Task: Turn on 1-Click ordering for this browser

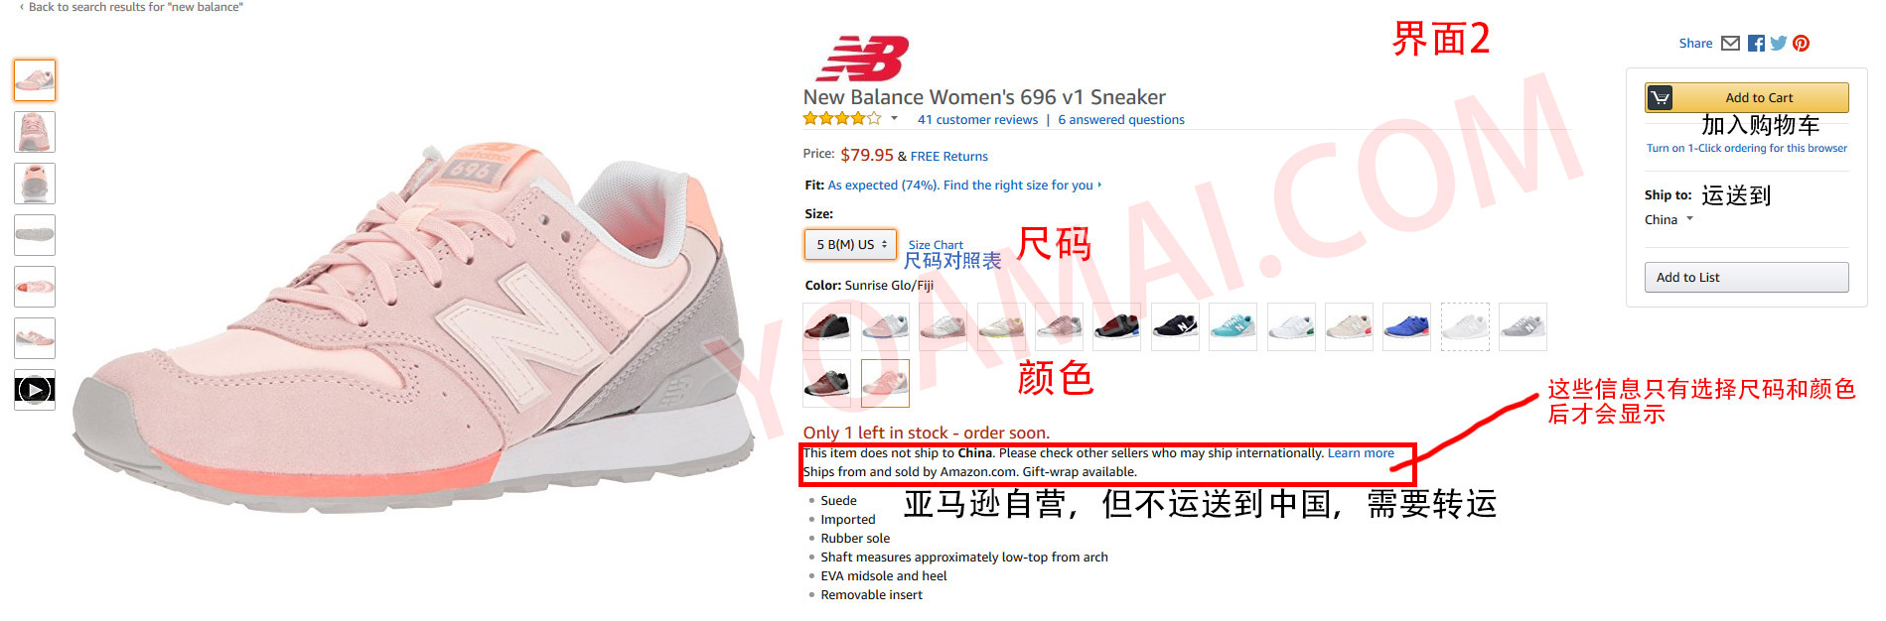Action: pos(1746,148)
